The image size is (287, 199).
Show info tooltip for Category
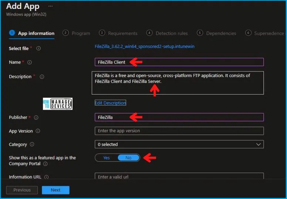pos(32,144)
